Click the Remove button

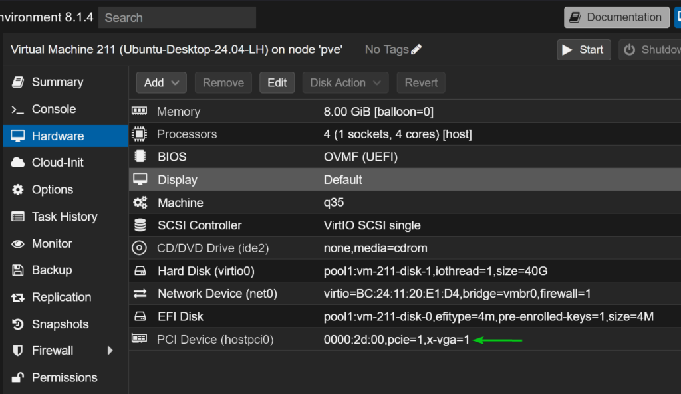point(223,82)
